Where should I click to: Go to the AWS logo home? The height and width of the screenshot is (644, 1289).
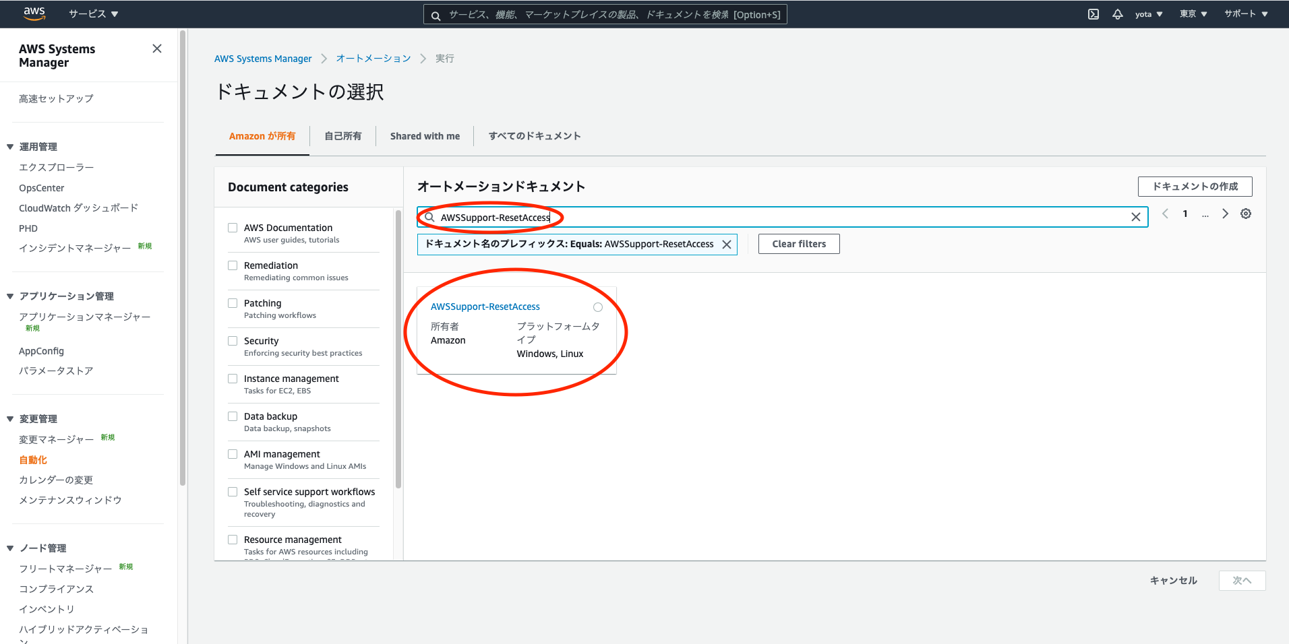(x=34, y=13)
